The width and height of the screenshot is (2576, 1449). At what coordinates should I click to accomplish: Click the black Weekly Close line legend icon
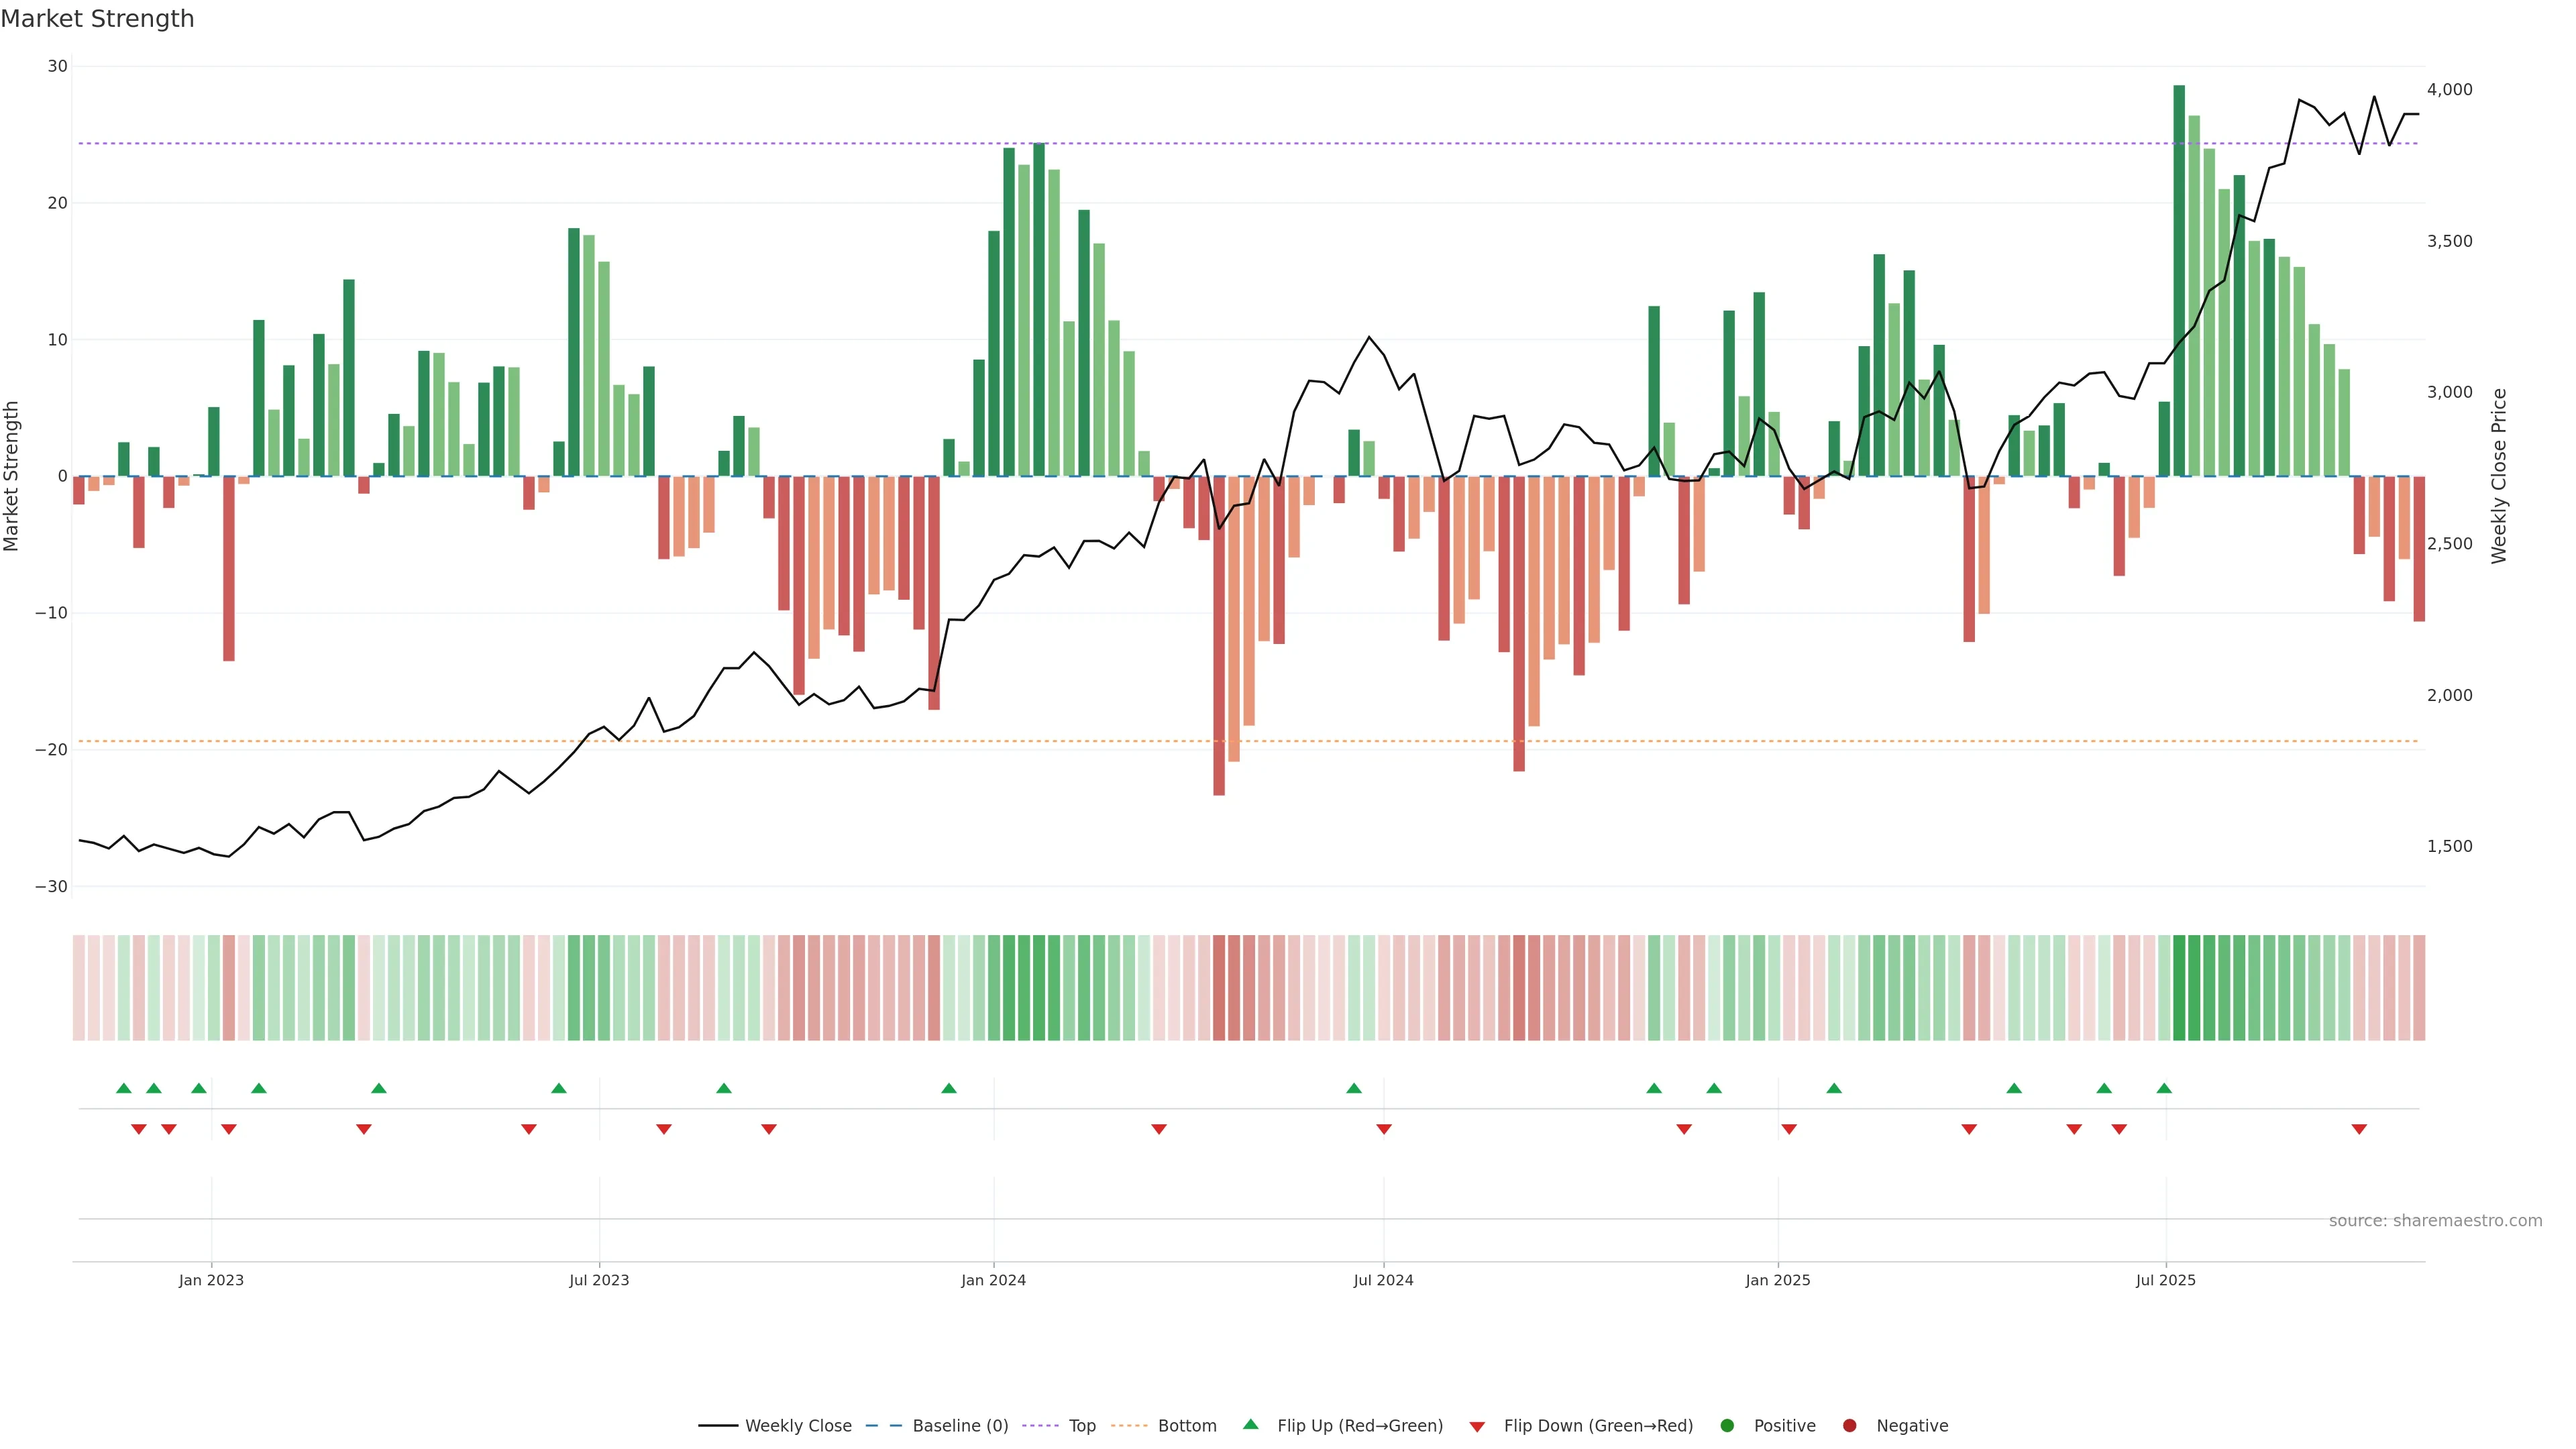click(718, 1426)
